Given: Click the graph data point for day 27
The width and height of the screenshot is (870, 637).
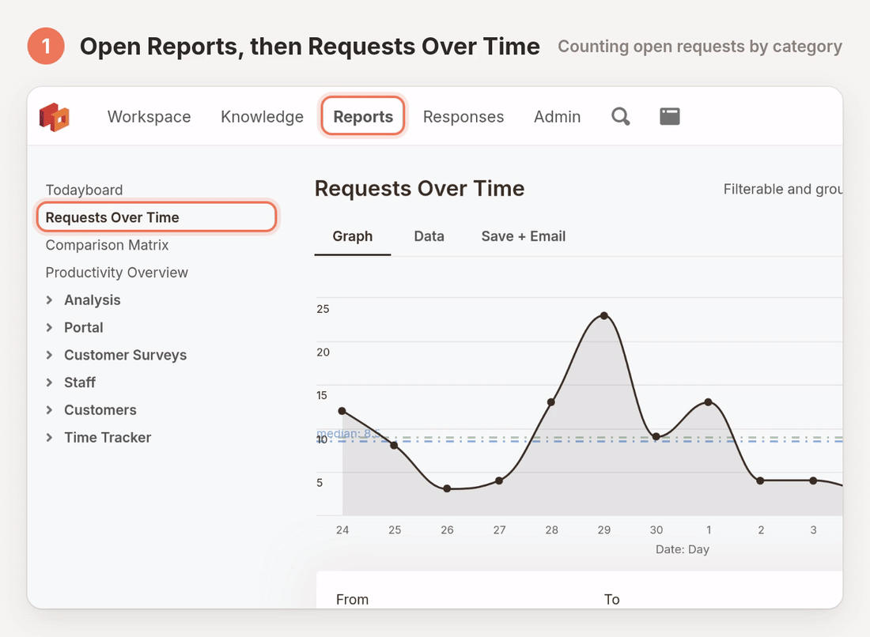Looking at the screenshot, I should 499,481.
